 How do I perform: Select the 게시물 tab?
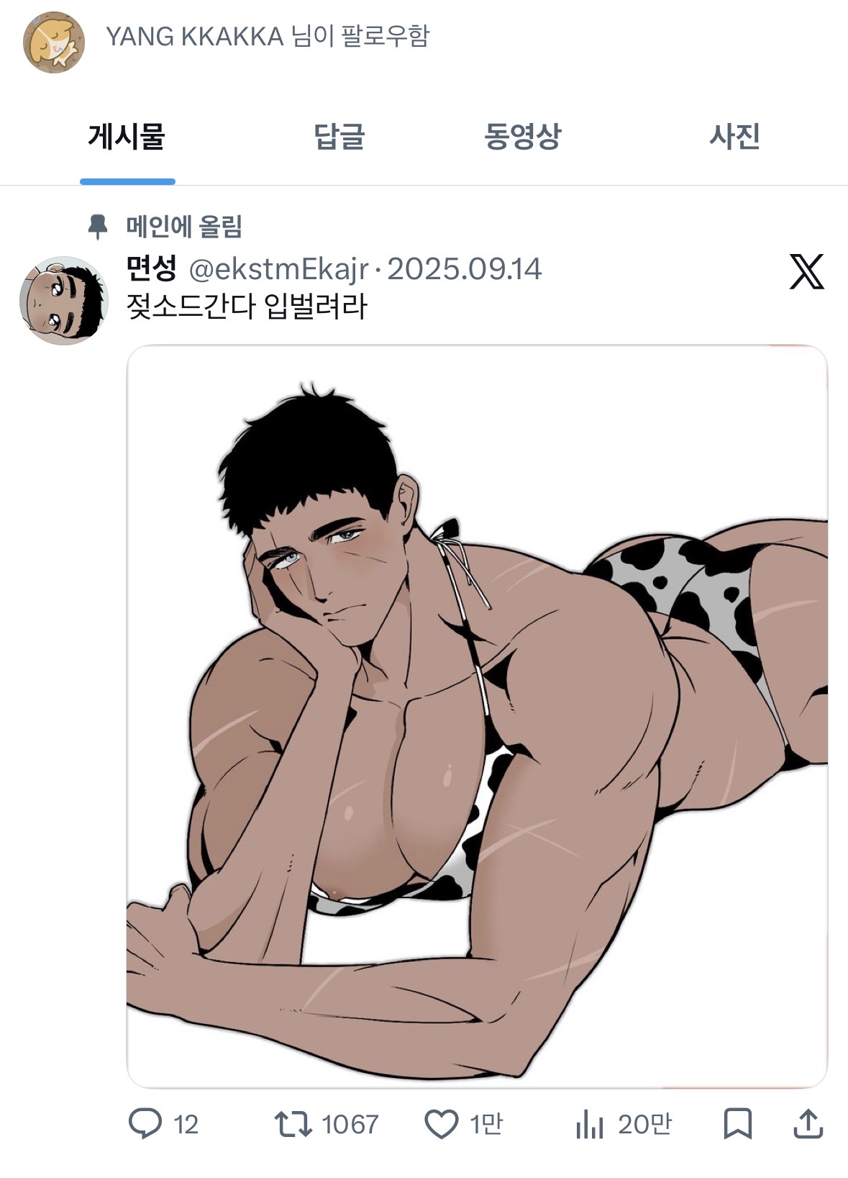tap(127, 136)
